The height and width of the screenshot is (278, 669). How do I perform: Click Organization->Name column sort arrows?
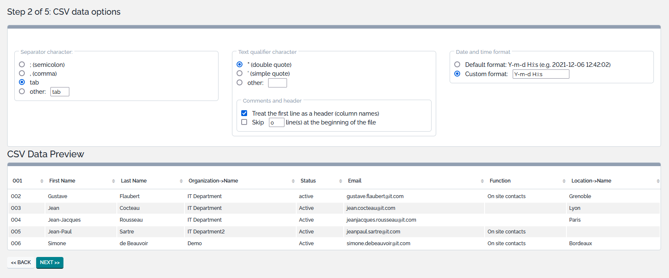(x=293, y=181)
